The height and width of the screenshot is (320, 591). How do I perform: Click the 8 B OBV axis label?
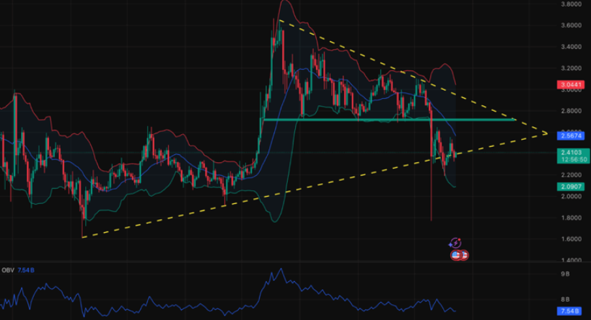pyautogui.click(x=565, y=300)
